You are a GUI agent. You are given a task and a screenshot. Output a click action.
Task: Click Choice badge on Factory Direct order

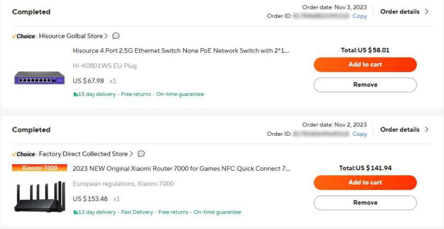pos(23,154)
